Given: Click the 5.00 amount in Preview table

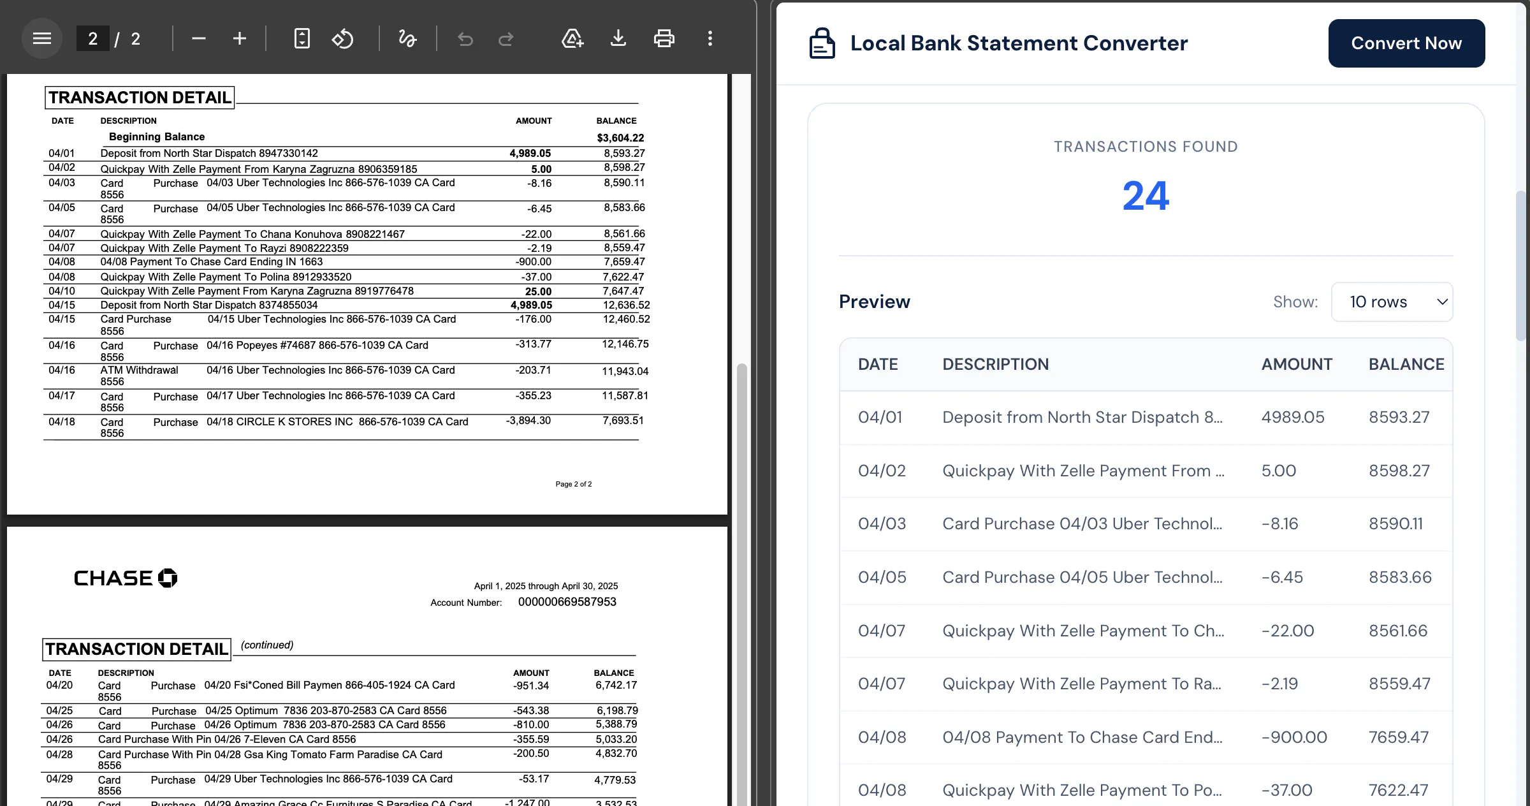Looking at the screenshot, I should (1279, 471).
